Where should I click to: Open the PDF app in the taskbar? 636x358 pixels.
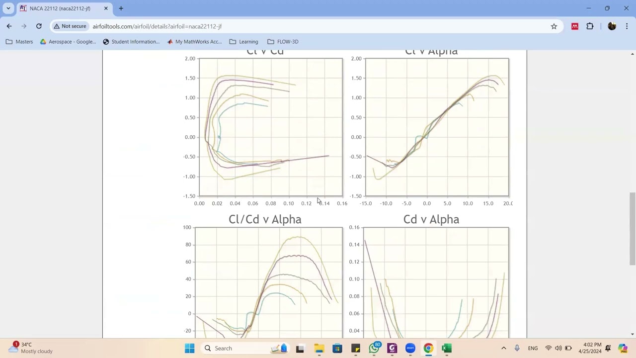(x=392, y=349)
